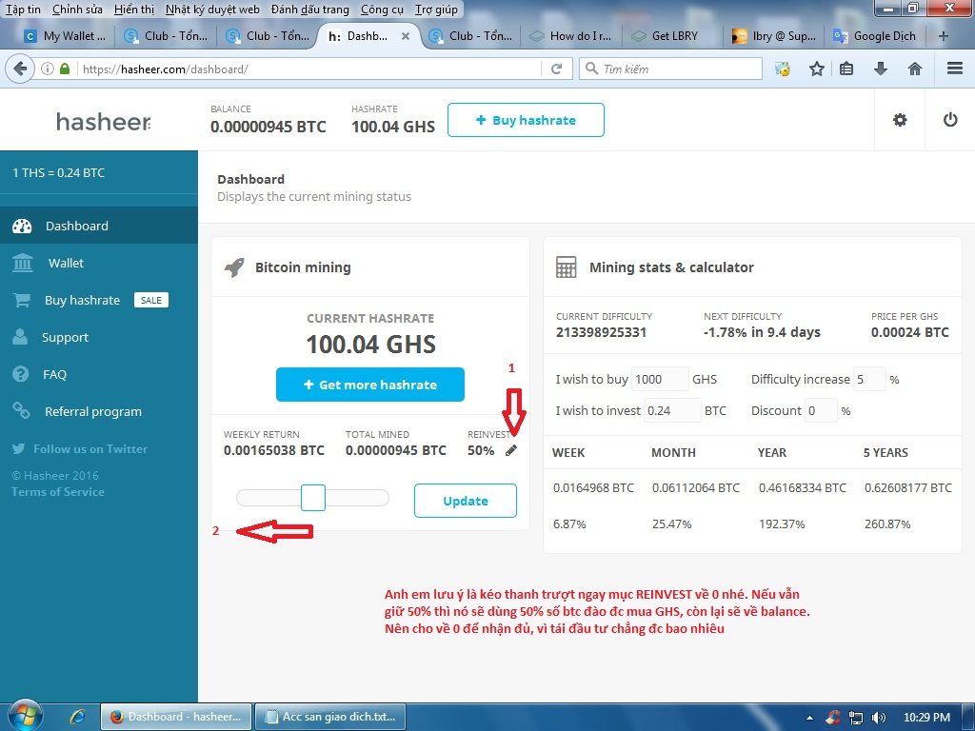Click the Difficulty increase percent field
Screen dimensions: 975x731
point(869,379)
